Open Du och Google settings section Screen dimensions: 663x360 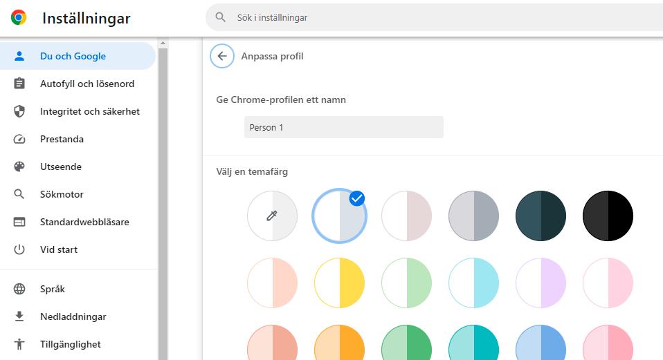tap(73, 56)
